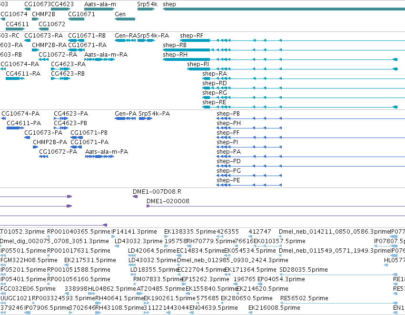
Task: Select the CG10672 gene label
Action: click(x=52, y=24)
